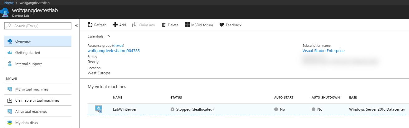Click Windows Server 2016 Datacenter base cell
Viewport: 409px width, 128px height.
(x=377, y=109)
